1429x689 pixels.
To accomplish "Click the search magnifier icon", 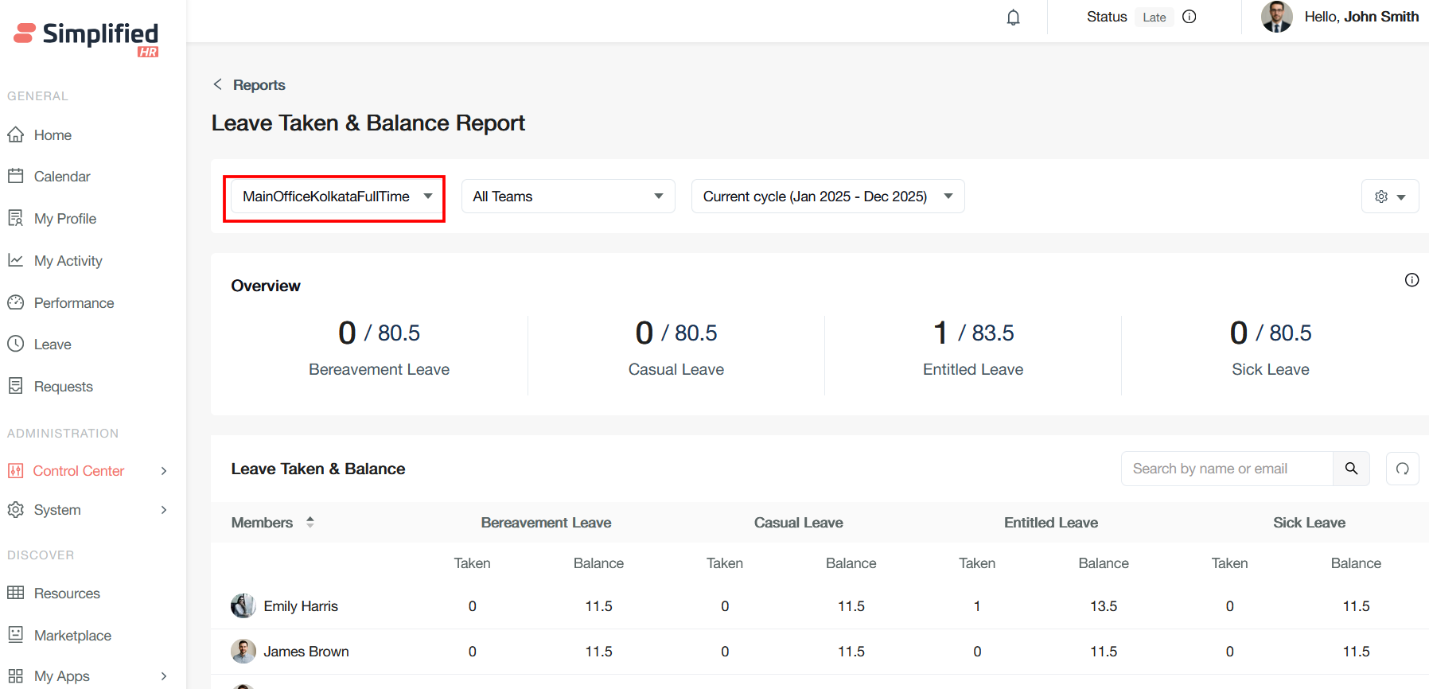I will click(1351, 469).
